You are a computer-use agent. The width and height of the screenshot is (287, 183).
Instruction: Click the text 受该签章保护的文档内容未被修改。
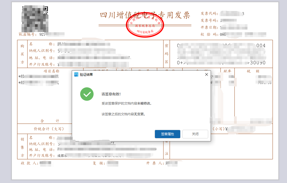click(126, 103)
